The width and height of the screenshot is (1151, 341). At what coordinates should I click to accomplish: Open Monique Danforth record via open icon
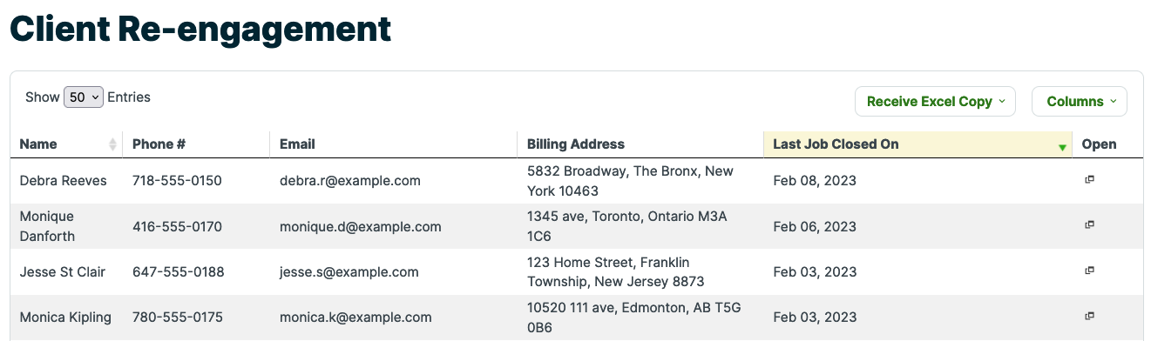[x=1088, y=224]
